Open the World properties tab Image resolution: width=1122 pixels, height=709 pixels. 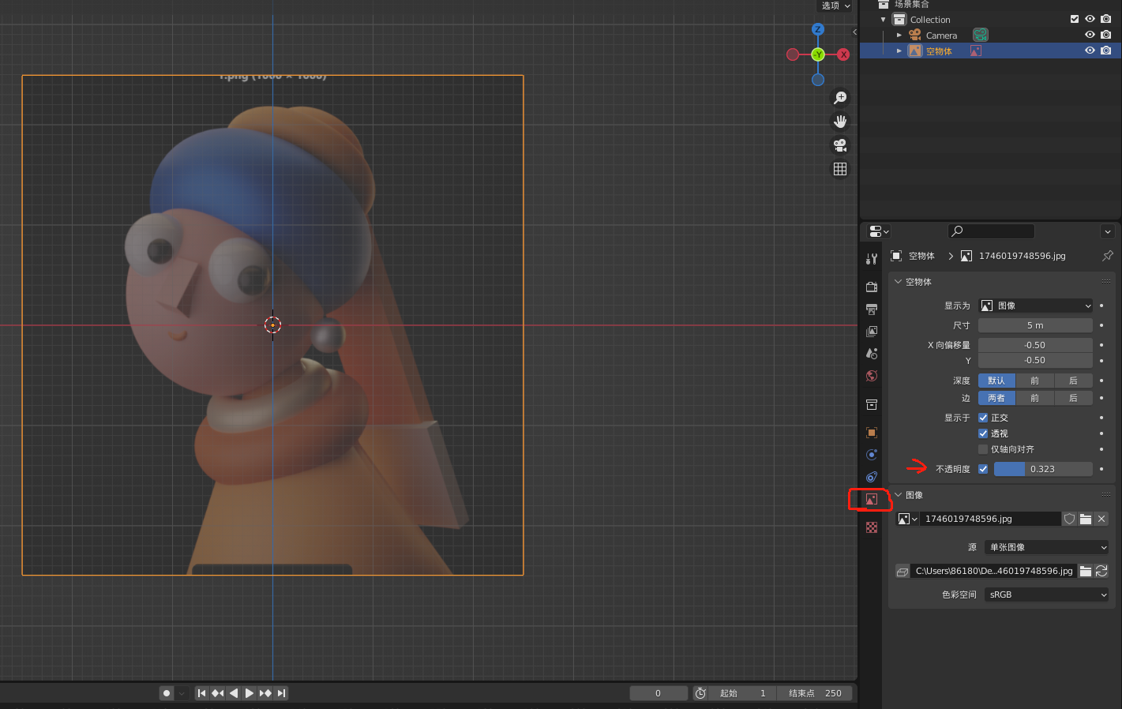coord(872,376)
